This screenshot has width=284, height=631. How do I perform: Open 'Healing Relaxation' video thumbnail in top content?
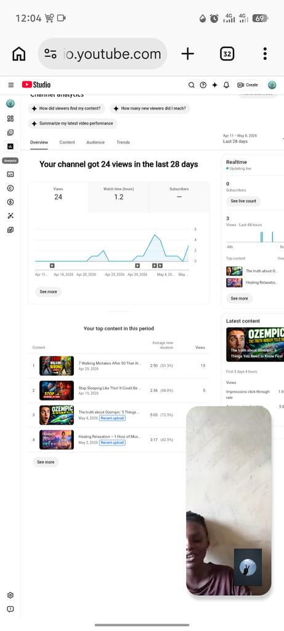[57, 439]
